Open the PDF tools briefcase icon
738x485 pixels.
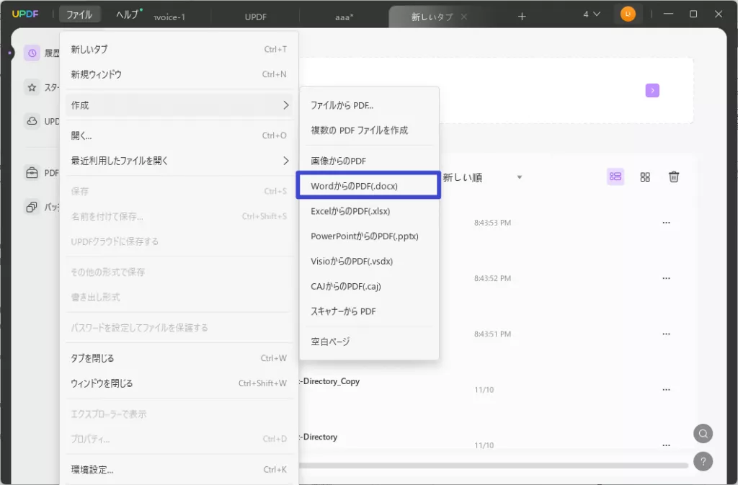32,173
